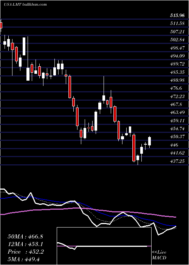Click the '5MA : 449.4' readout
The height and width of the screenshot is (265, 189).
pos(23,259)
